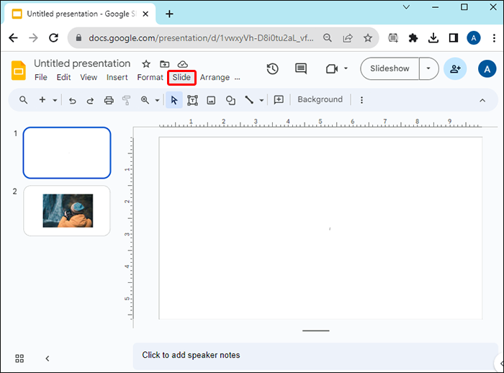The width and height of the screenshot is (504, 373).
Task: Open the File menu
Action: click(x=41, y=78)
